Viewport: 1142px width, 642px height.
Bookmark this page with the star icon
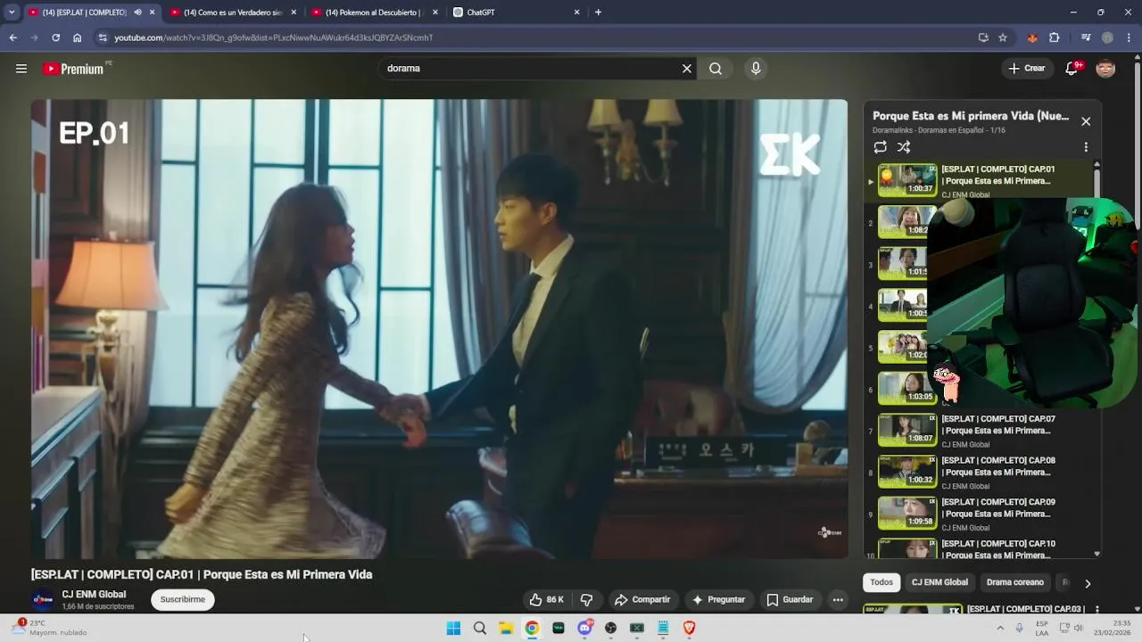point(1003,37)
